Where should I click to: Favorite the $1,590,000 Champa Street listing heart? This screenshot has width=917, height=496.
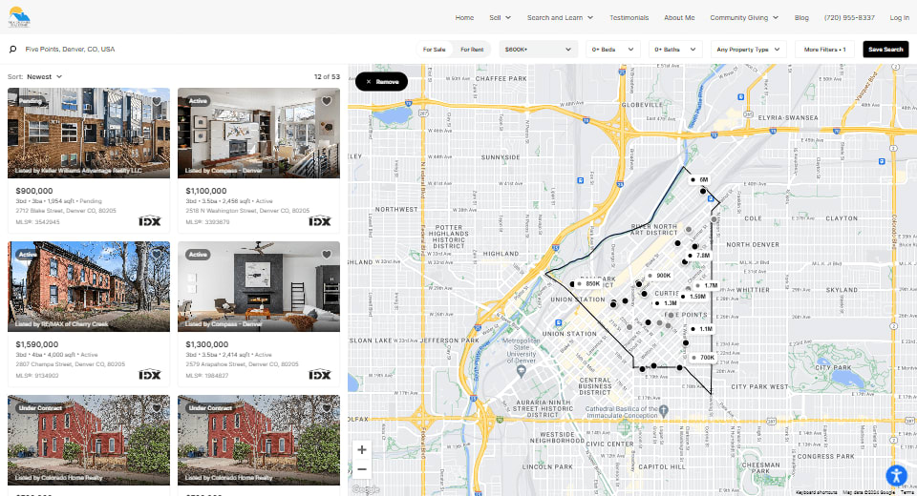[x=156, y=255]
